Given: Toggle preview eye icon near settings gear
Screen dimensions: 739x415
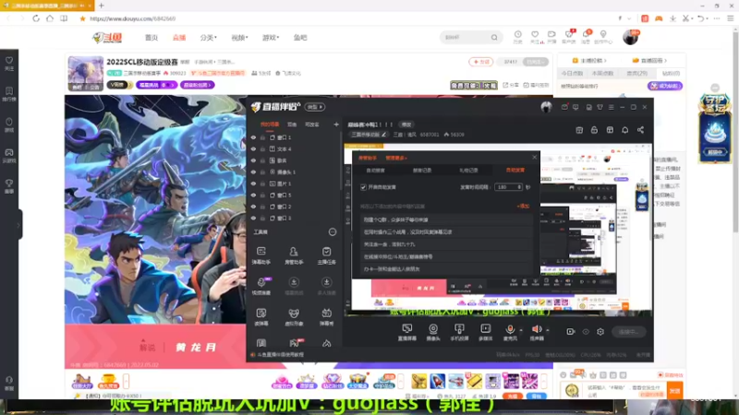Looking at the screenshot, I should pos(586,332).
